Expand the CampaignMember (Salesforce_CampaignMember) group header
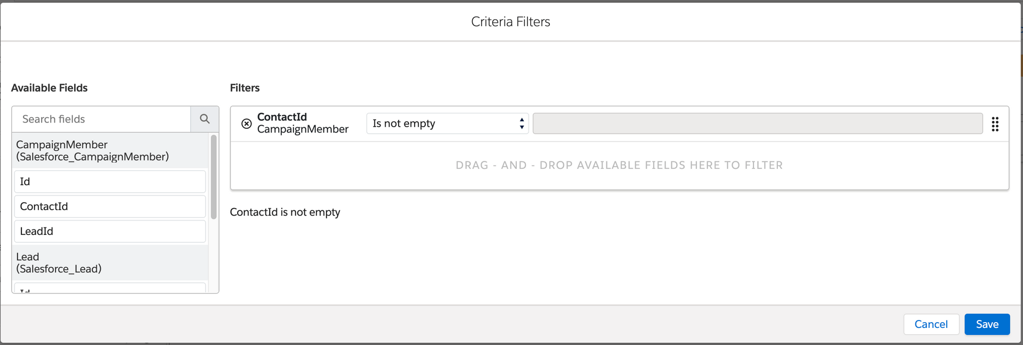1023x345 pixels. point(93,151)
